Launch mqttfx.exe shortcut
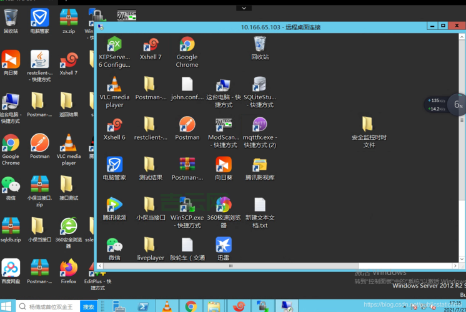466x312 pixels. tap(260, 125)
